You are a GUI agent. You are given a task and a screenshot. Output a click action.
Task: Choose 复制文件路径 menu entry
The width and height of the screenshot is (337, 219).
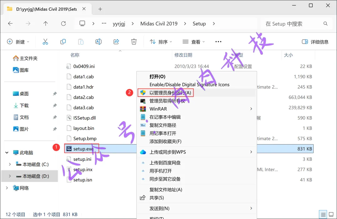(197, 125)
